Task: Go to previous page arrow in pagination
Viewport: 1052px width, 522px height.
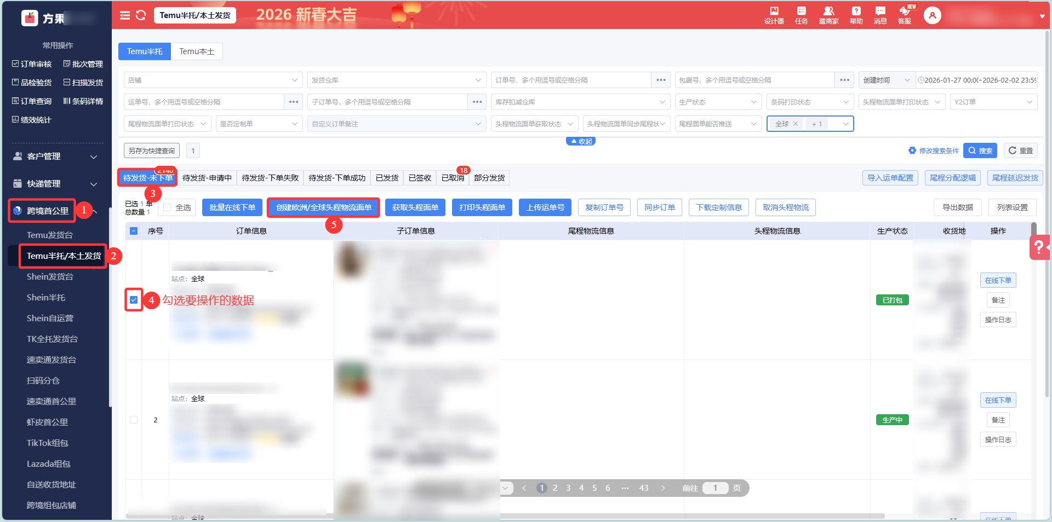Action: pos(524,488)
